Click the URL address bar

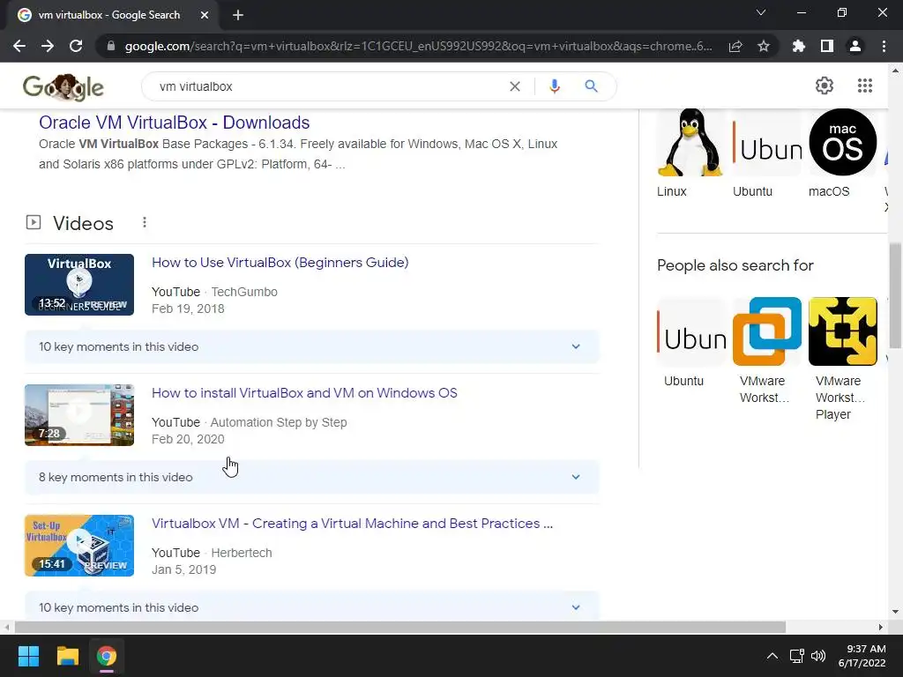click(x=417, y=46)
